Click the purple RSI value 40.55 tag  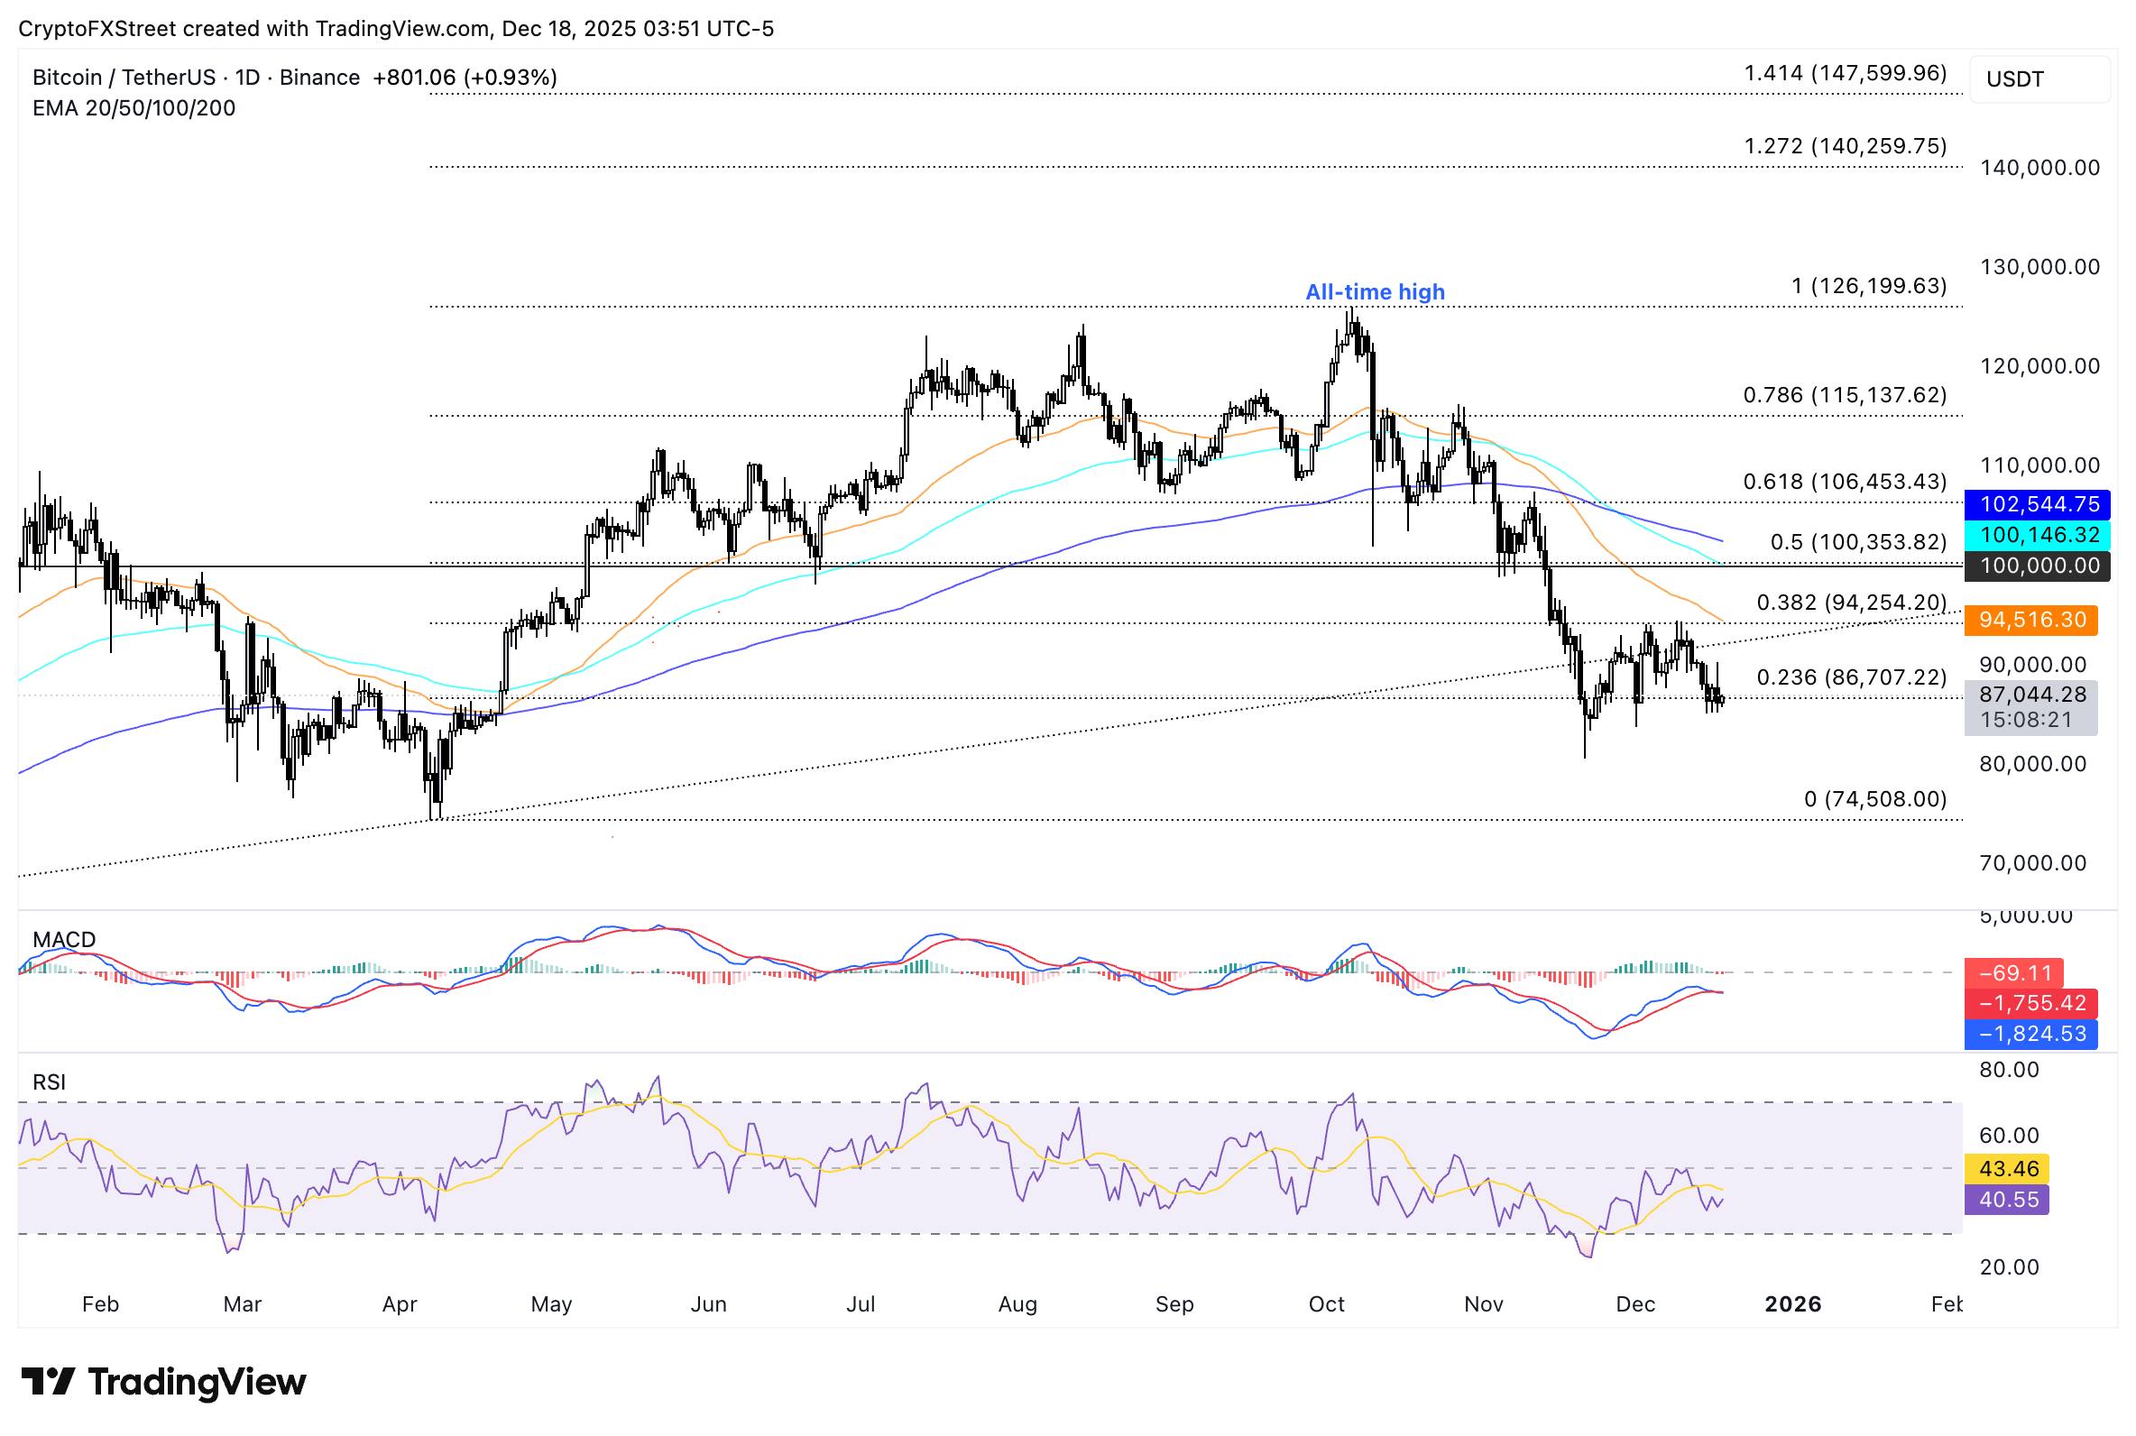[x=2006, y=1200]
